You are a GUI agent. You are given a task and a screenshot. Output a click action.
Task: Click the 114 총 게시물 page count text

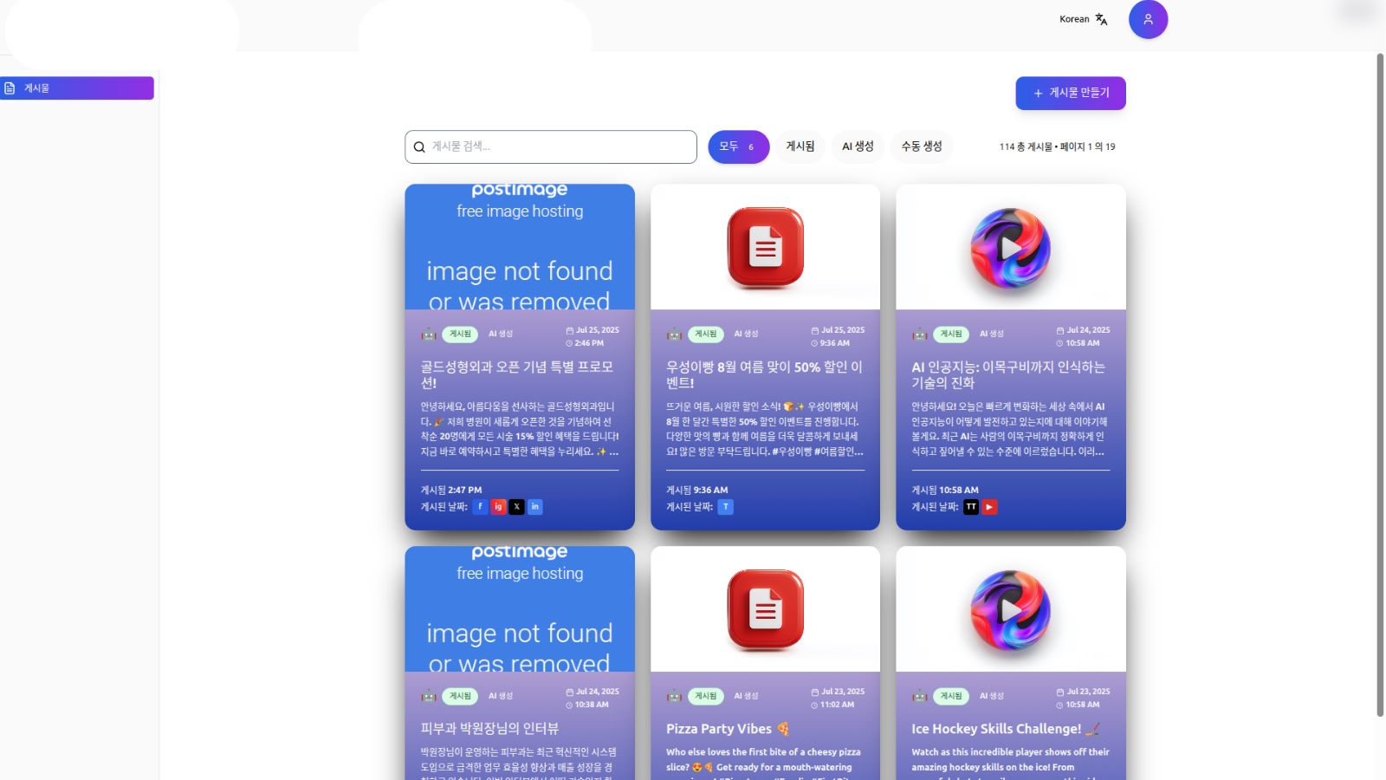(x=1057, y=147)
